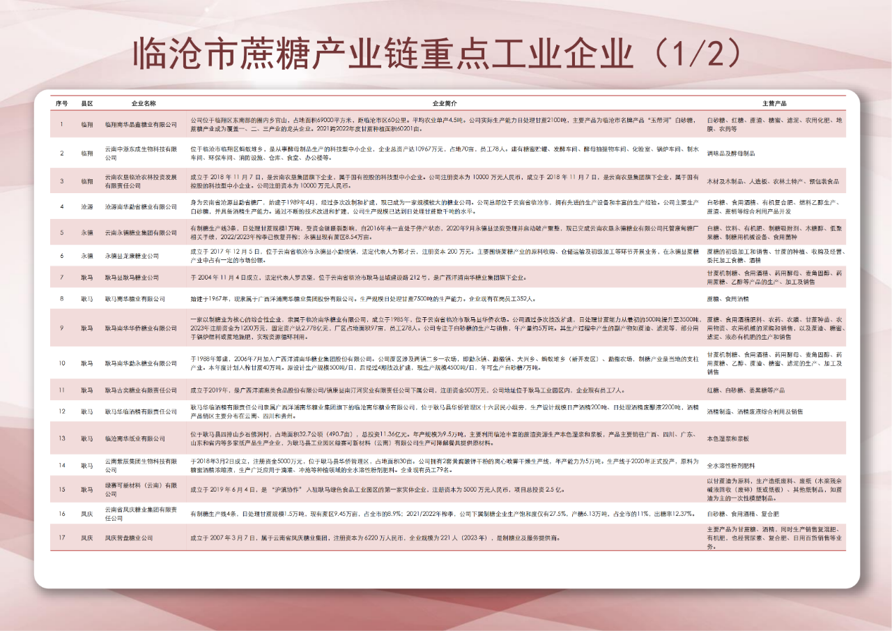Select product cell 本色湿浆和浆板
This screenshot has height=631, width=892.
[x=728, y=439]
